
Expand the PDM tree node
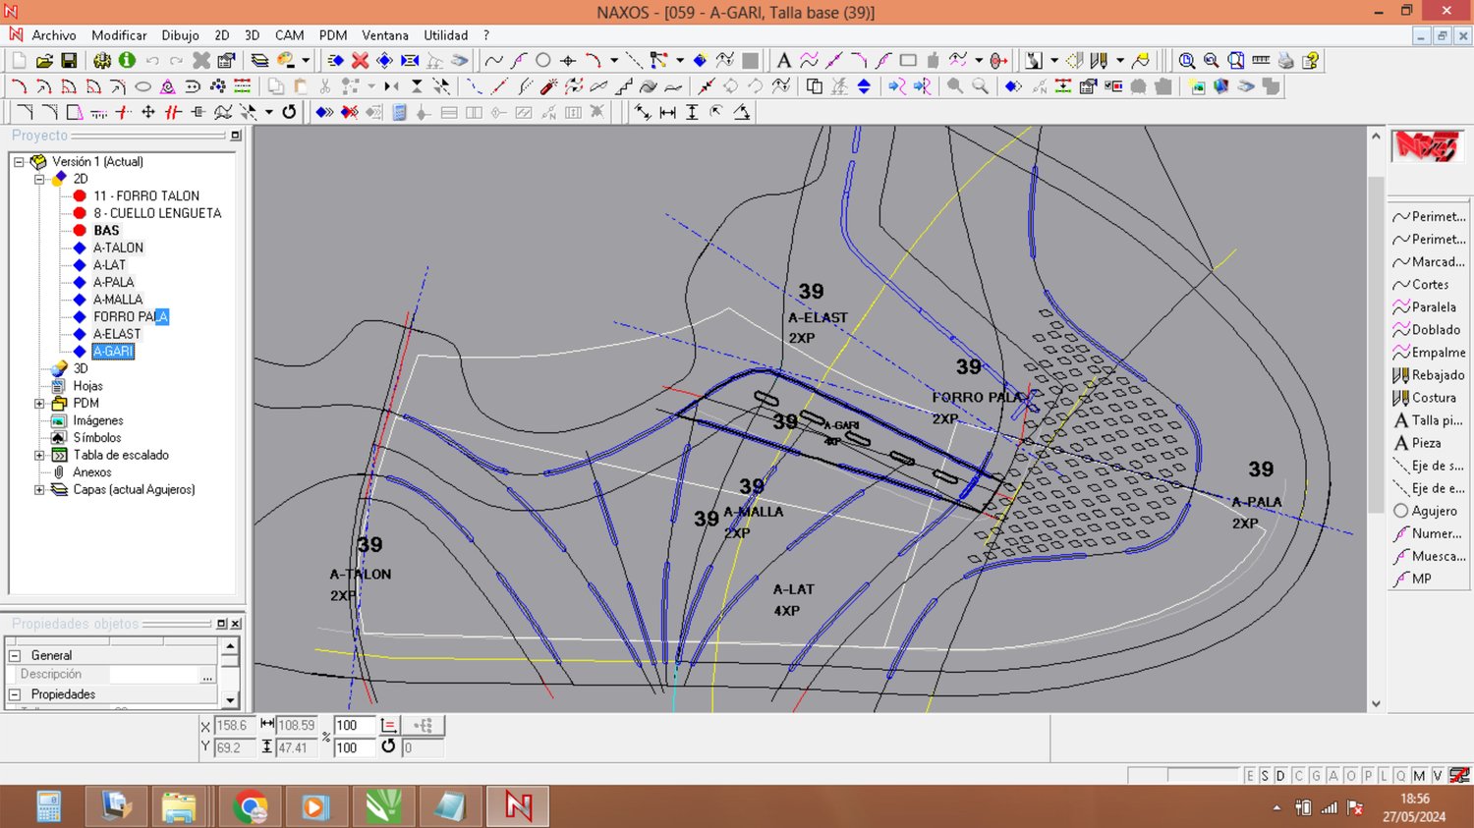click(x=39, y=404)
